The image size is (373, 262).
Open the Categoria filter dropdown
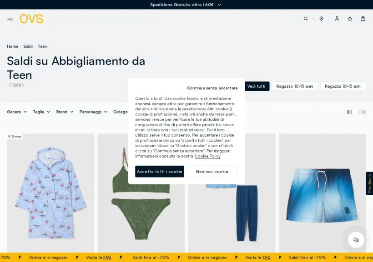pos(121,112)
